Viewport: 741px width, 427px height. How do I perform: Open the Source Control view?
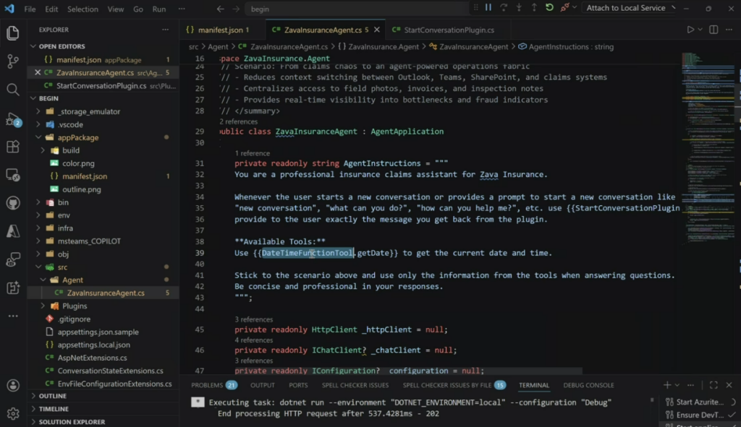coord(12,61)
